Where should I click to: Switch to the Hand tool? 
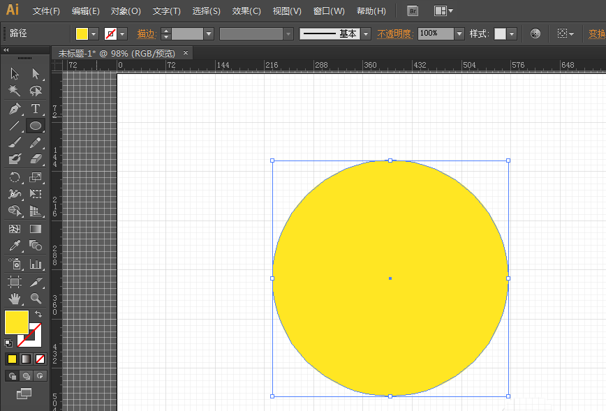[x=14, y=299]
